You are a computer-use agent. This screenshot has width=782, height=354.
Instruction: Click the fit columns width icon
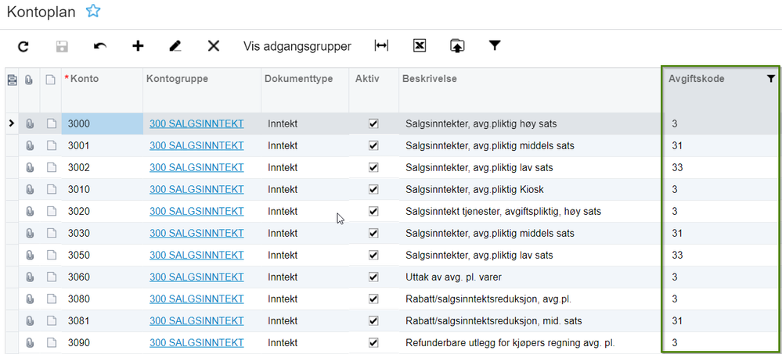[x=381, y=46]
